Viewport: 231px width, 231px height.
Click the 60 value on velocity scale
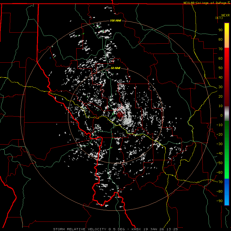tap(220, 58)
